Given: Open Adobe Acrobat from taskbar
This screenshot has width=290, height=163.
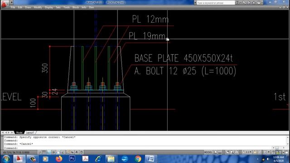Looking at the screenshot, I should click(85, 159).
